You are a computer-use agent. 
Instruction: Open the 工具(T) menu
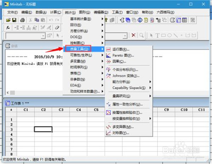(x=117, y=12)
